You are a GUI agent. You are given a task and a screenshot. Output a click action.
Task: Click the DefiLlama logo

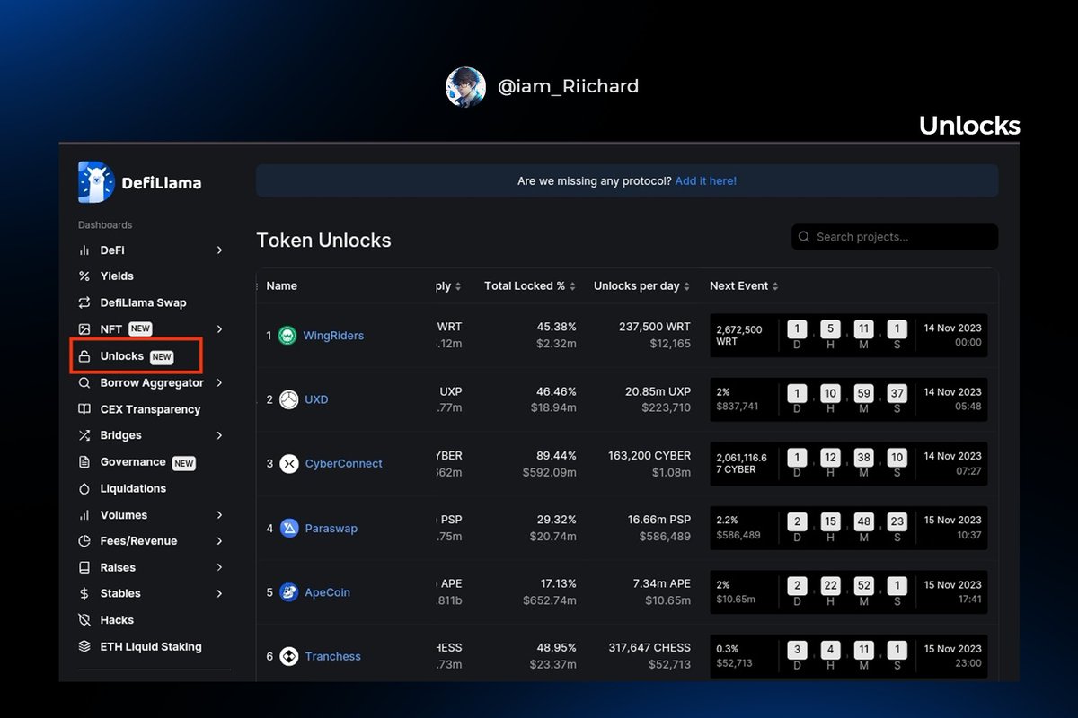point(139,183)
